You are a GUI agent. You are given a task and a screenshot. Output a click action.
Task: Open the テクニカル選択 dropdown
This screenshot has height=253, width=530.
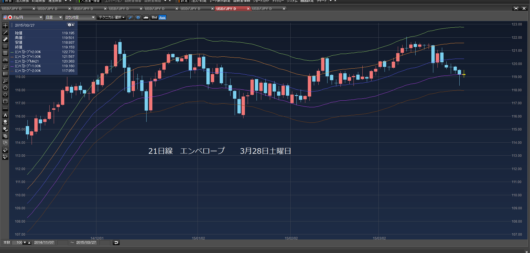click(112, 17)
